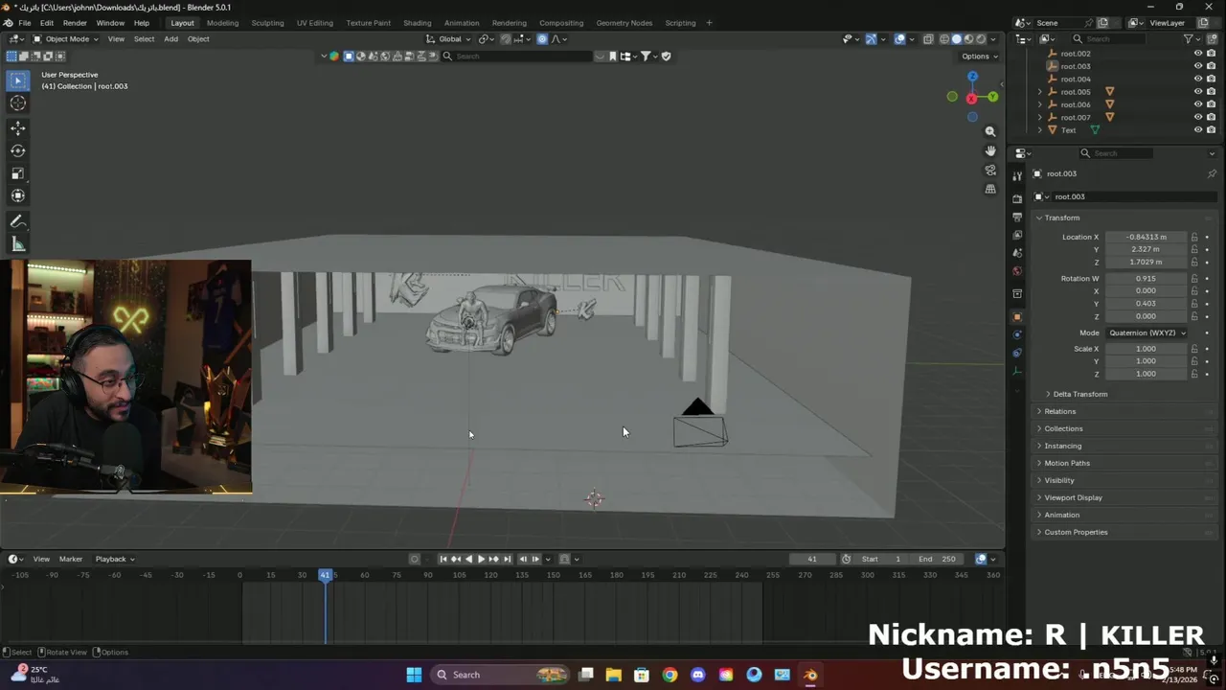The image size is (1226, 690).
Task: Open the viewport Add menu
Action: [170, 39]
